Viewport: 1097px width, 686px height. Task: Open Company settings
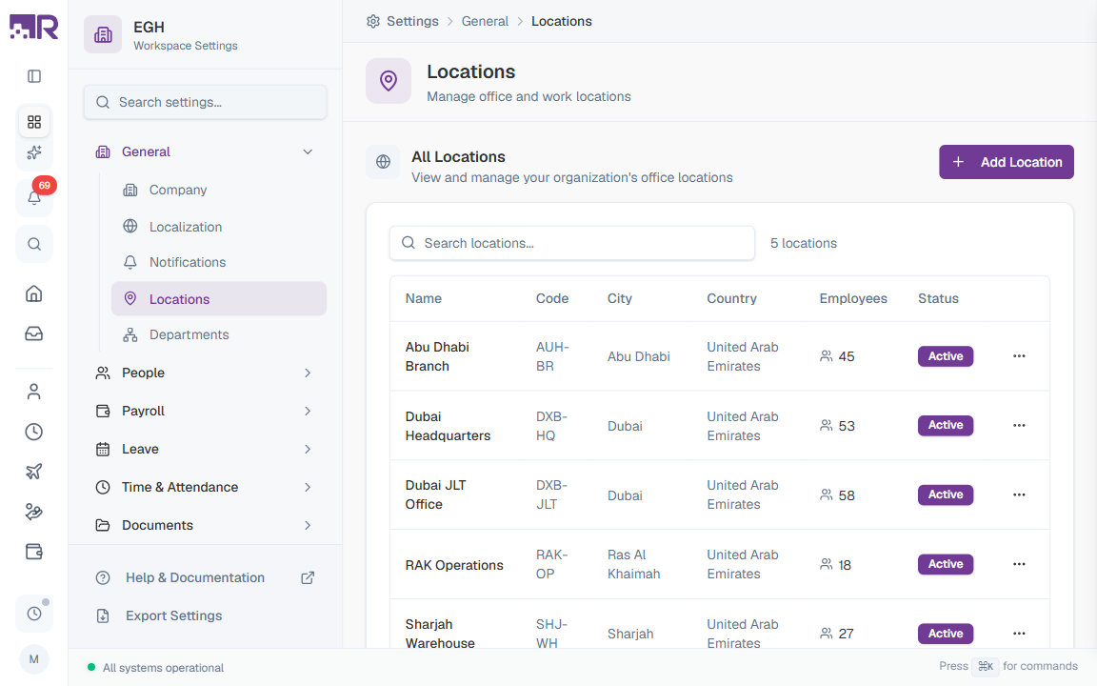coord(218,190)
